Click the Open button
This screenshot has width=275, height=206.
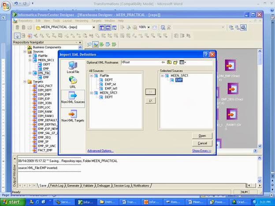pyautogui.click(x=202, y=136)
